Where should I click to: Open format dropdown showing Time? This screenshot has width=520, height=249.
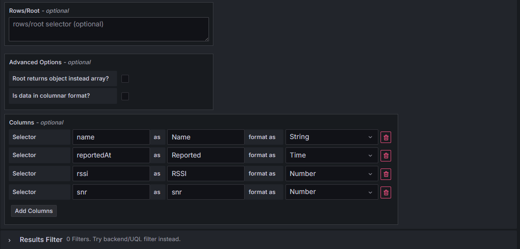click(331, 155)
